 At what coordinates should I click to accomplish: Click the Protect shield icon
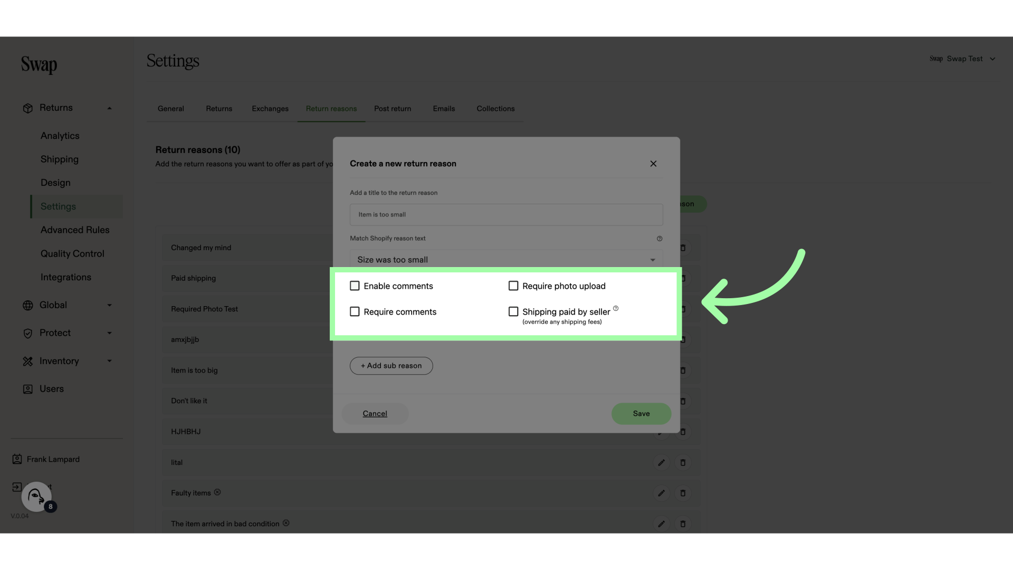[x=28, y=333]
